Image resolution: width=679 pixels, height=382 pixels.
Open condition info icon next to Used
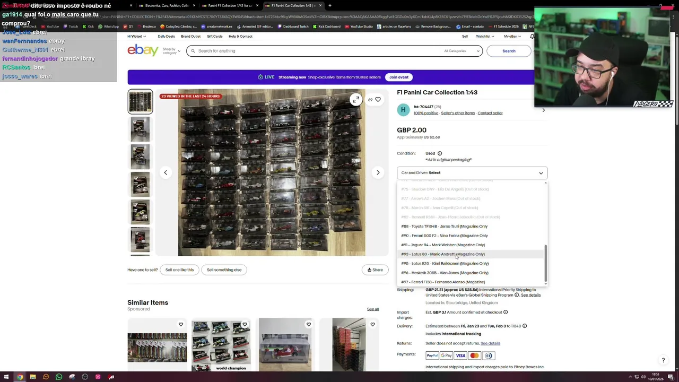click(439, 153)
